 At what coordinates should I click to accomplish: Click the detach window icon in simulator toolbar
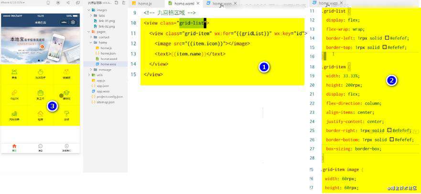coord(78,3)
